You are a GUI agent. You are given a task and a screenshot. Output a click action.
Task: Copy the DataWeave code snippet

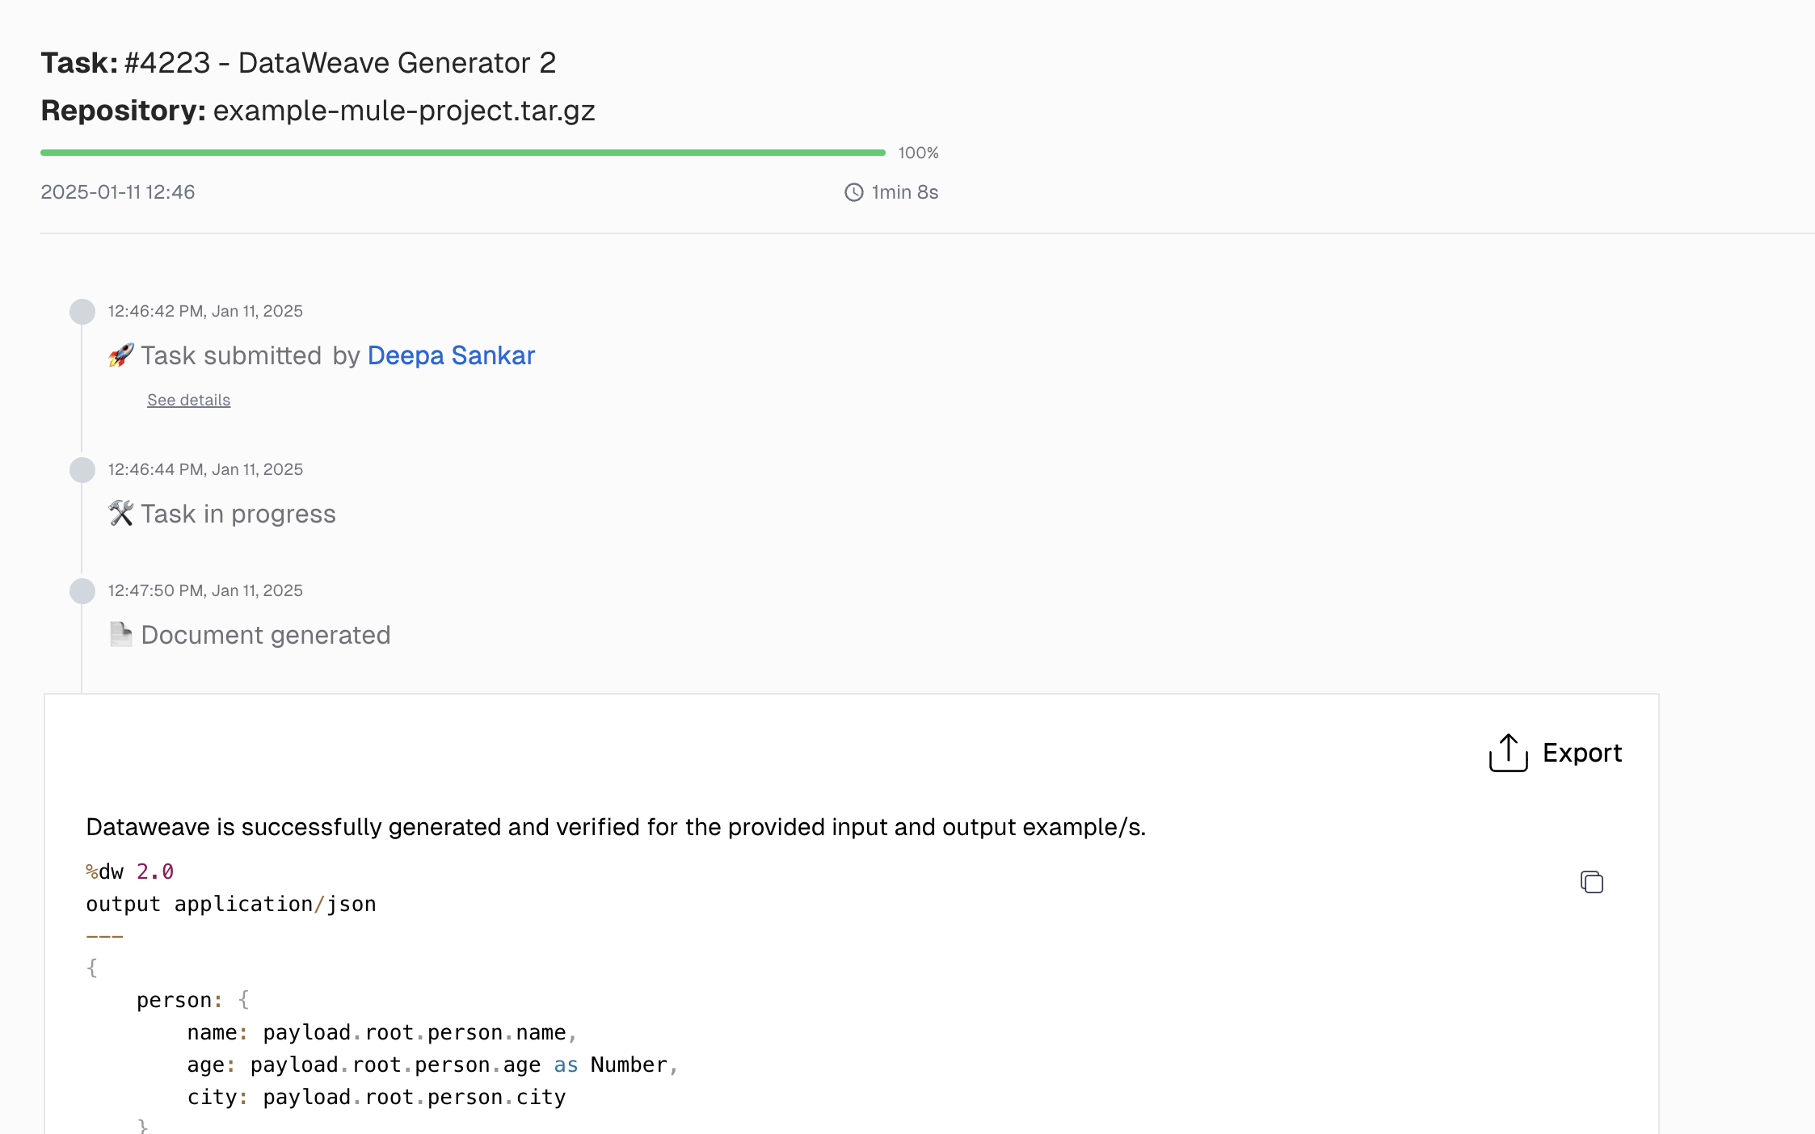[x=1591, y=882]
